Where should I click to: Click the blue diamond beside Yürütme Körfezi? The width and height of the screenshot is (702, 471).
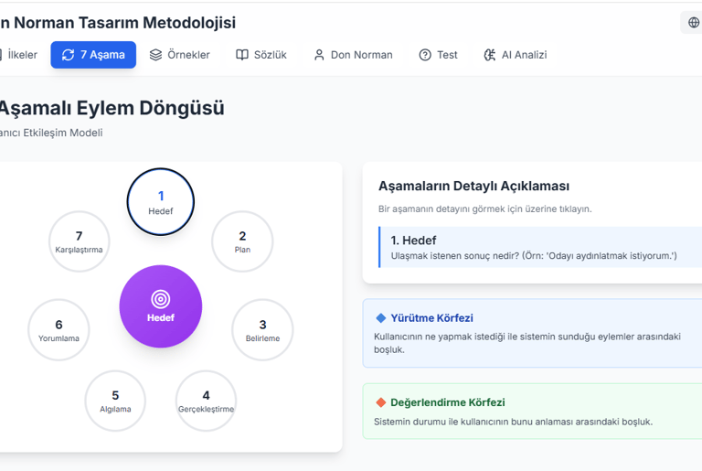pos(381,318)
